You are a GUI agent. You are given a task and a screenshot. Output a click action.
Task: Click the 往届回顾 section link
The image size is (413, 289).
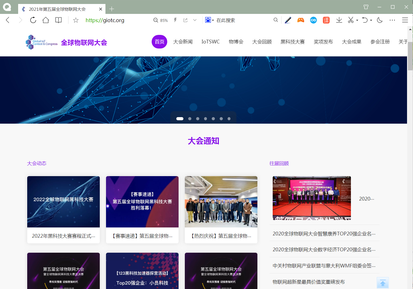pos(279,163)
